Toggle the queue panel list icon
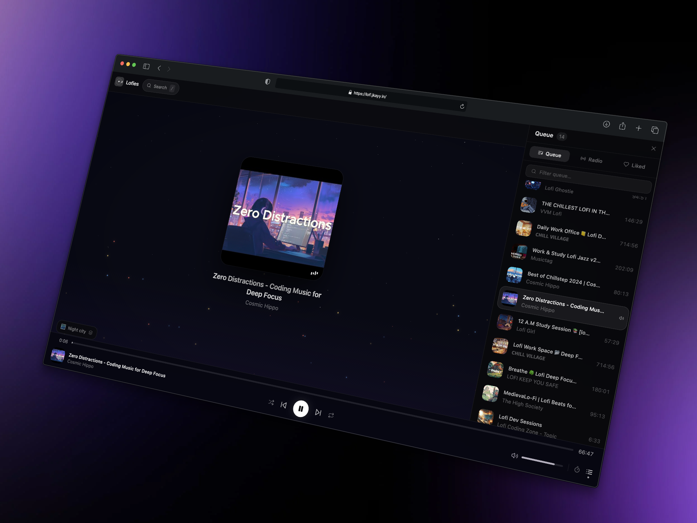This screenshot has width=697, height=523. point(589,472)
